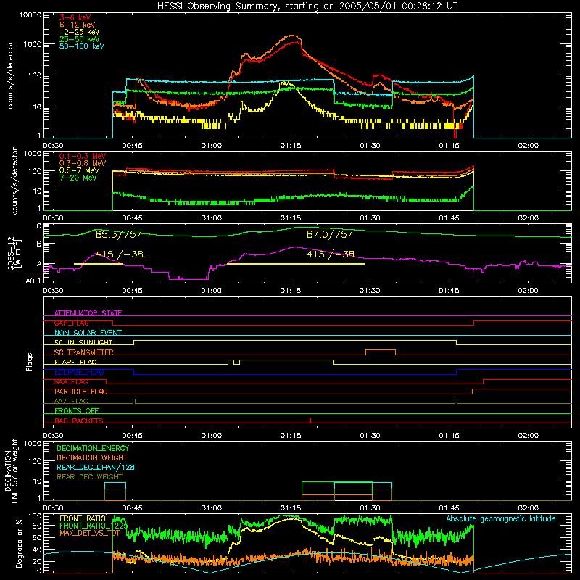Click the Absolute geomagnetic latitude label
580x580 pixels.
[501, 519]
